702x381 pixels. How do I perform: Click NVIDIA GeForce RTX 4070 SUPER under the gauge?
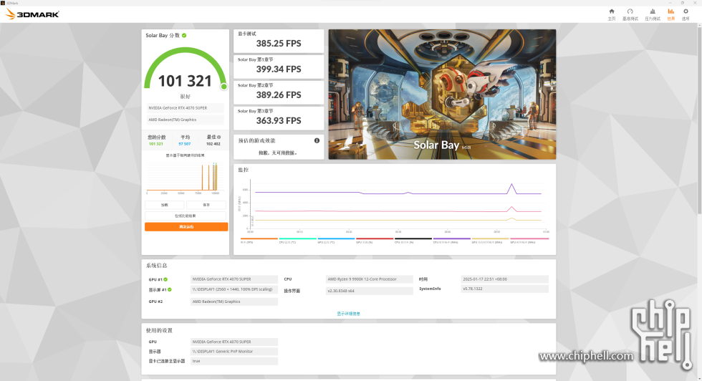[x=185, y=108]
